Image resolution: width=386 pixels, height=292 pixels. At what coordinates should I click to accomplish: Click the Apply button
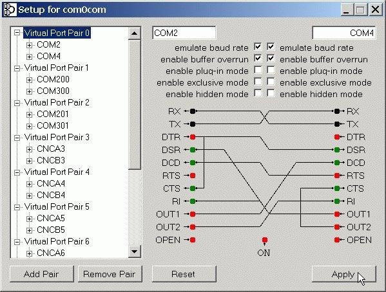tap(344, 274)
